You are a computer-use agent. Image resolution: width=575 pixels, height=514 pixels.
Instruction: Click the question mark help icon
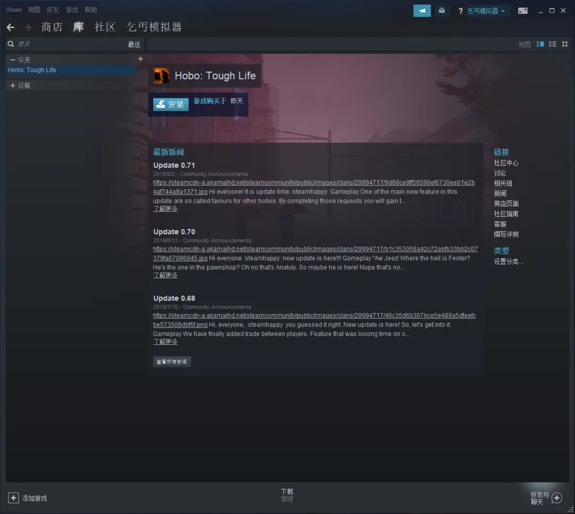pyautogui.click(x=461, y=11)
